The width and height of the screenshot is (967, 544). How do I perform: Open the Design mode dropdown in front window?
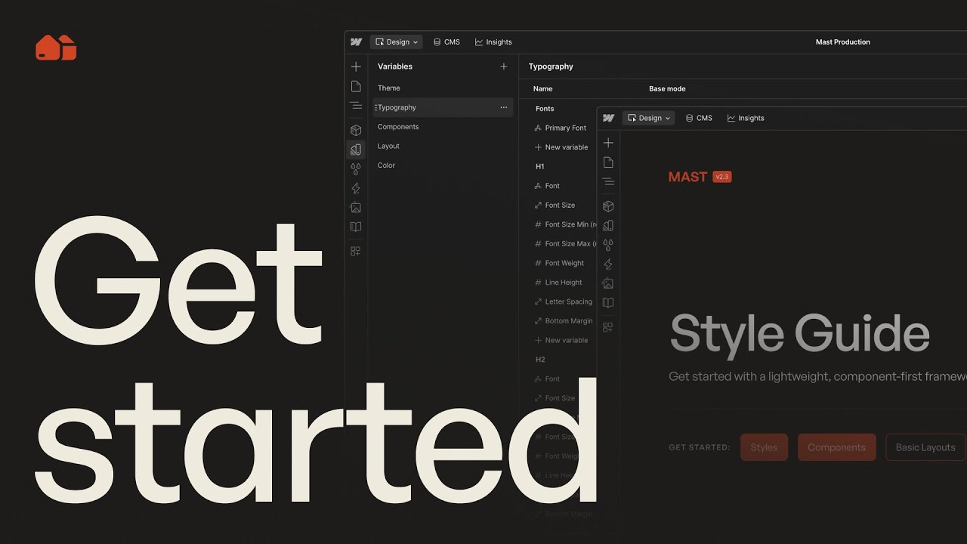point(649,118)
